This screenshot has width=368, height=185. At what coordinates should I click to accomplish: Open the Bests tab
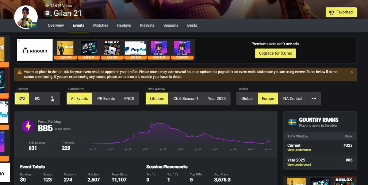(192, 26)
